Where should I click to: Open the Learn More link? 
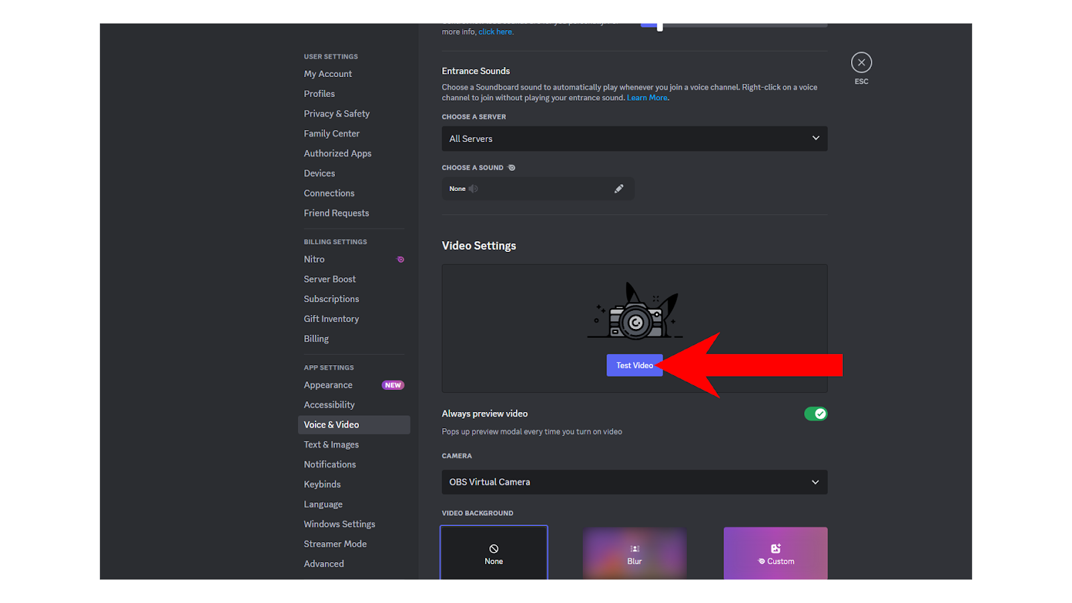(647, 97)
